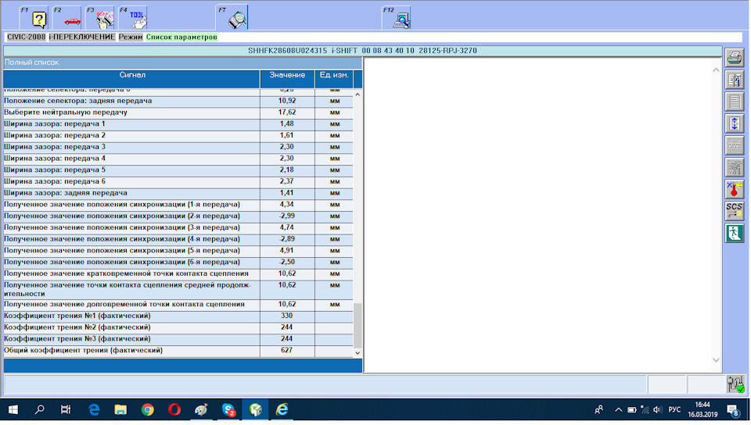This screenshot has width=751, height=425.
Task: Select synchronization position row for 4-я передача
Action: 178,239
